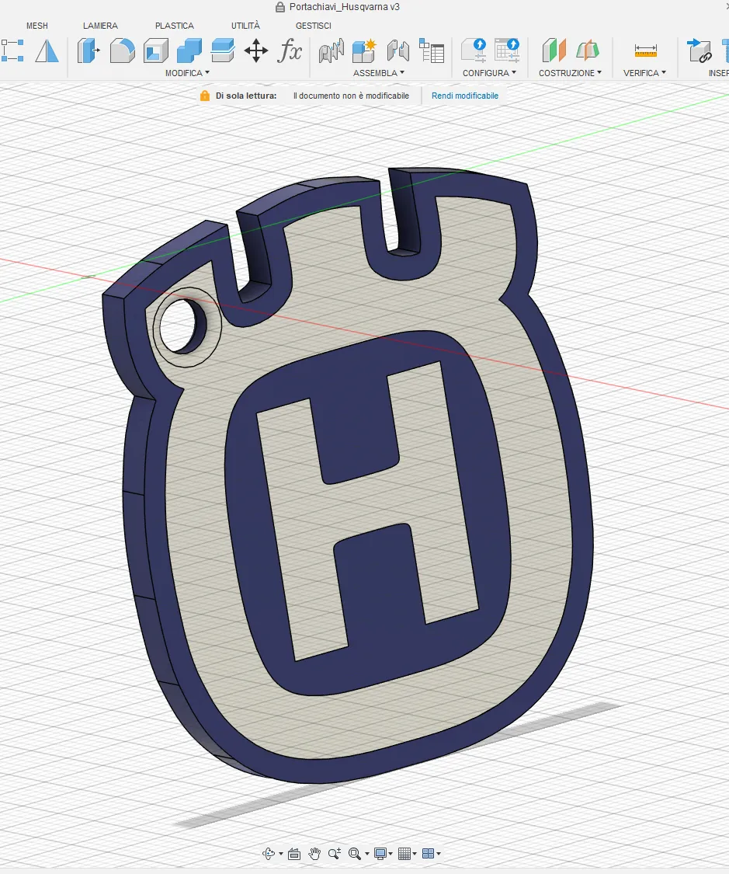Click the 'Di sola lettura:' label
The height and width of the screenshot is (874, 729).
click(x=246, y=96)
